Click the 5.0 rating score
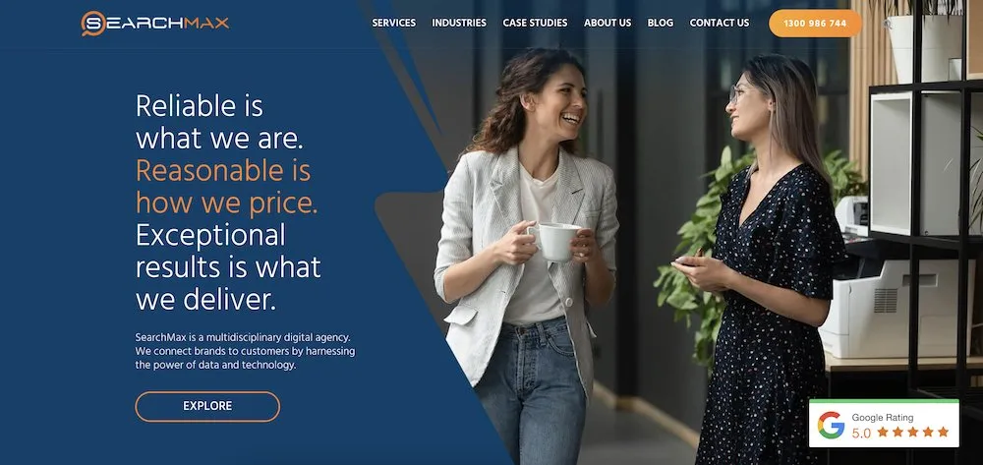The width and height of the screenshot is (983, 465). [x=861, y=433]
